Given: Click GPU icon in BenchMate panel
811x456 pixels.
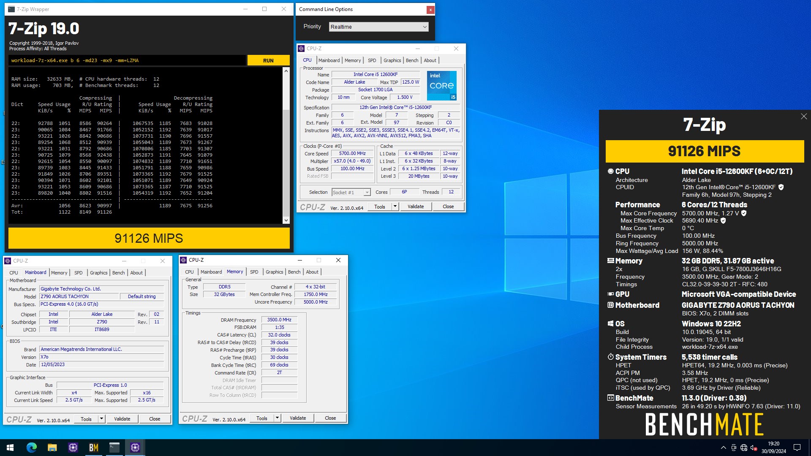Looking at the screenshot, I should [610, 294].
